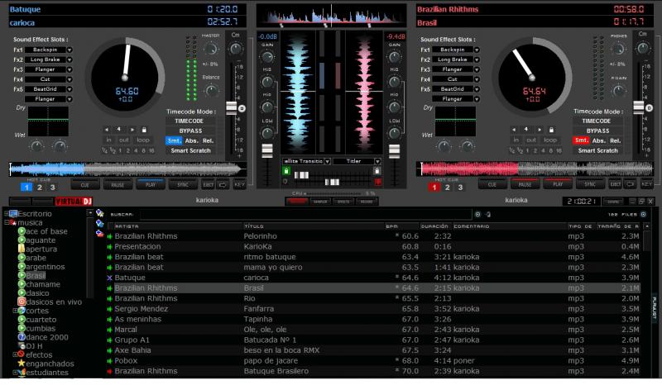Open the Fx3 Flanger dropdown on left deck

click(x=70, y=69)
